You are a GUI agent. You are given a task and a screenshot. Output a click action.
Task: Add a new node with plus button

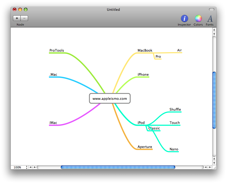pos(17,18)
